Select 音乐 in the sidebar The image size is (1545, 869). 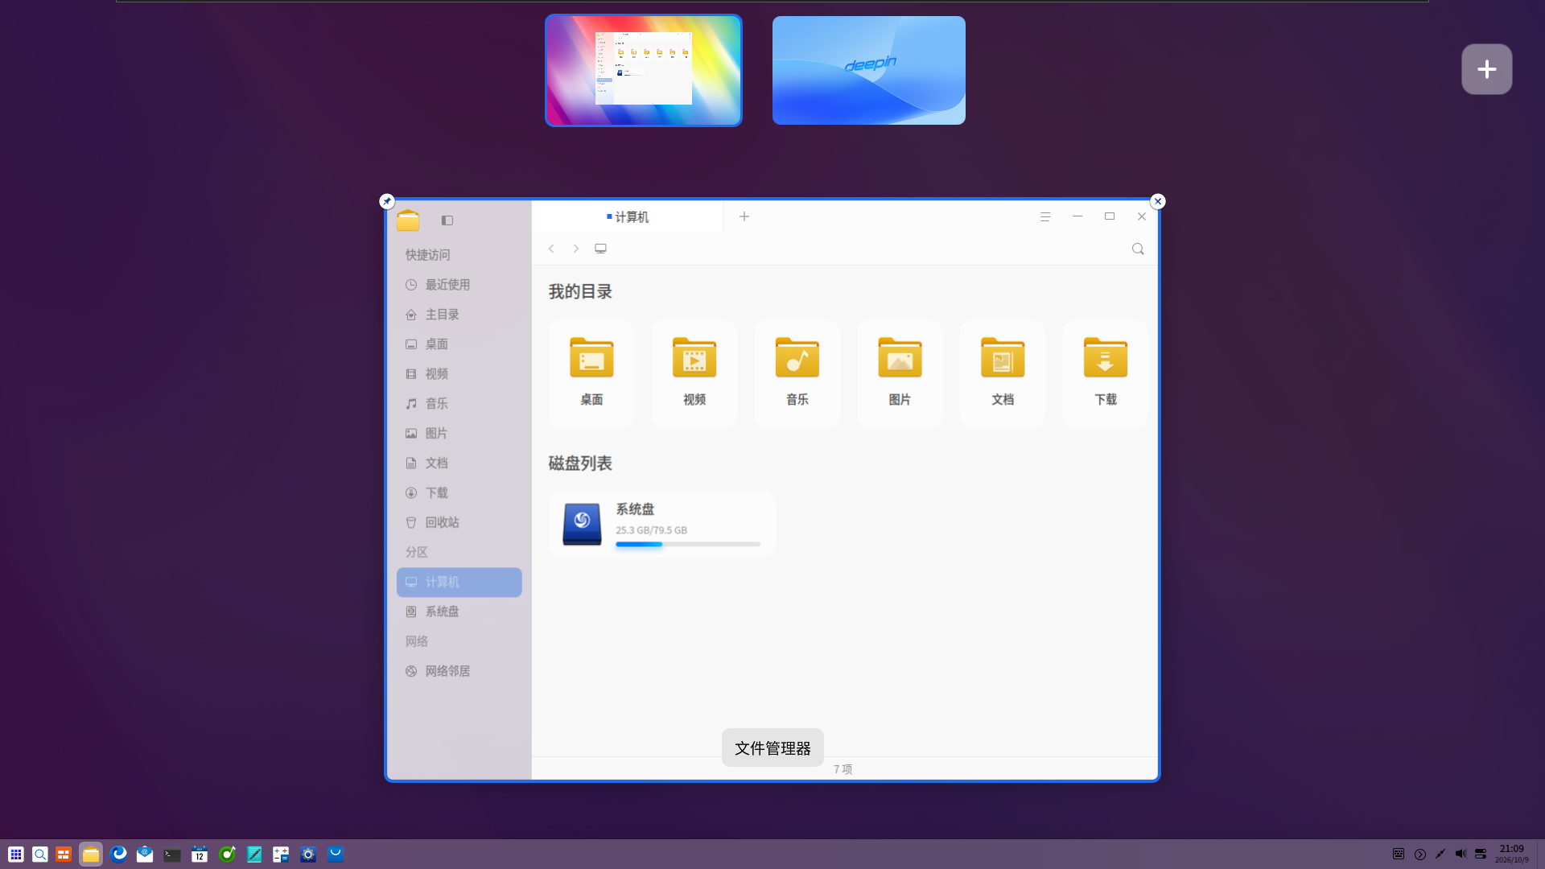[459, 404]
